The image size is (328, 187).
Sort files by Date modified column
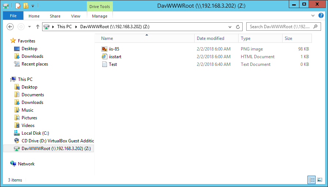click(216, 38)
